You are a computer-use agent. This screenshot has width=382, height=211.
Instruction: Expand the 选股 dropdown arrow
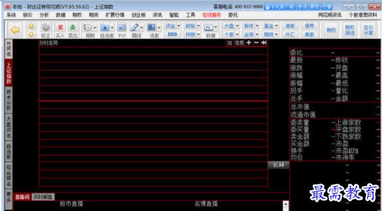click(159, 27)
